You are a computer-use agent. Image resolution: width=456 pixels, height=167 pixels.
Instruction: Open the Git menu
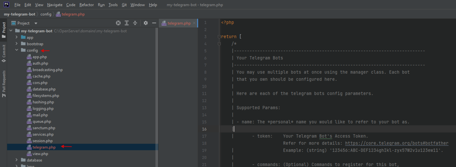click(x=125, y=5)
